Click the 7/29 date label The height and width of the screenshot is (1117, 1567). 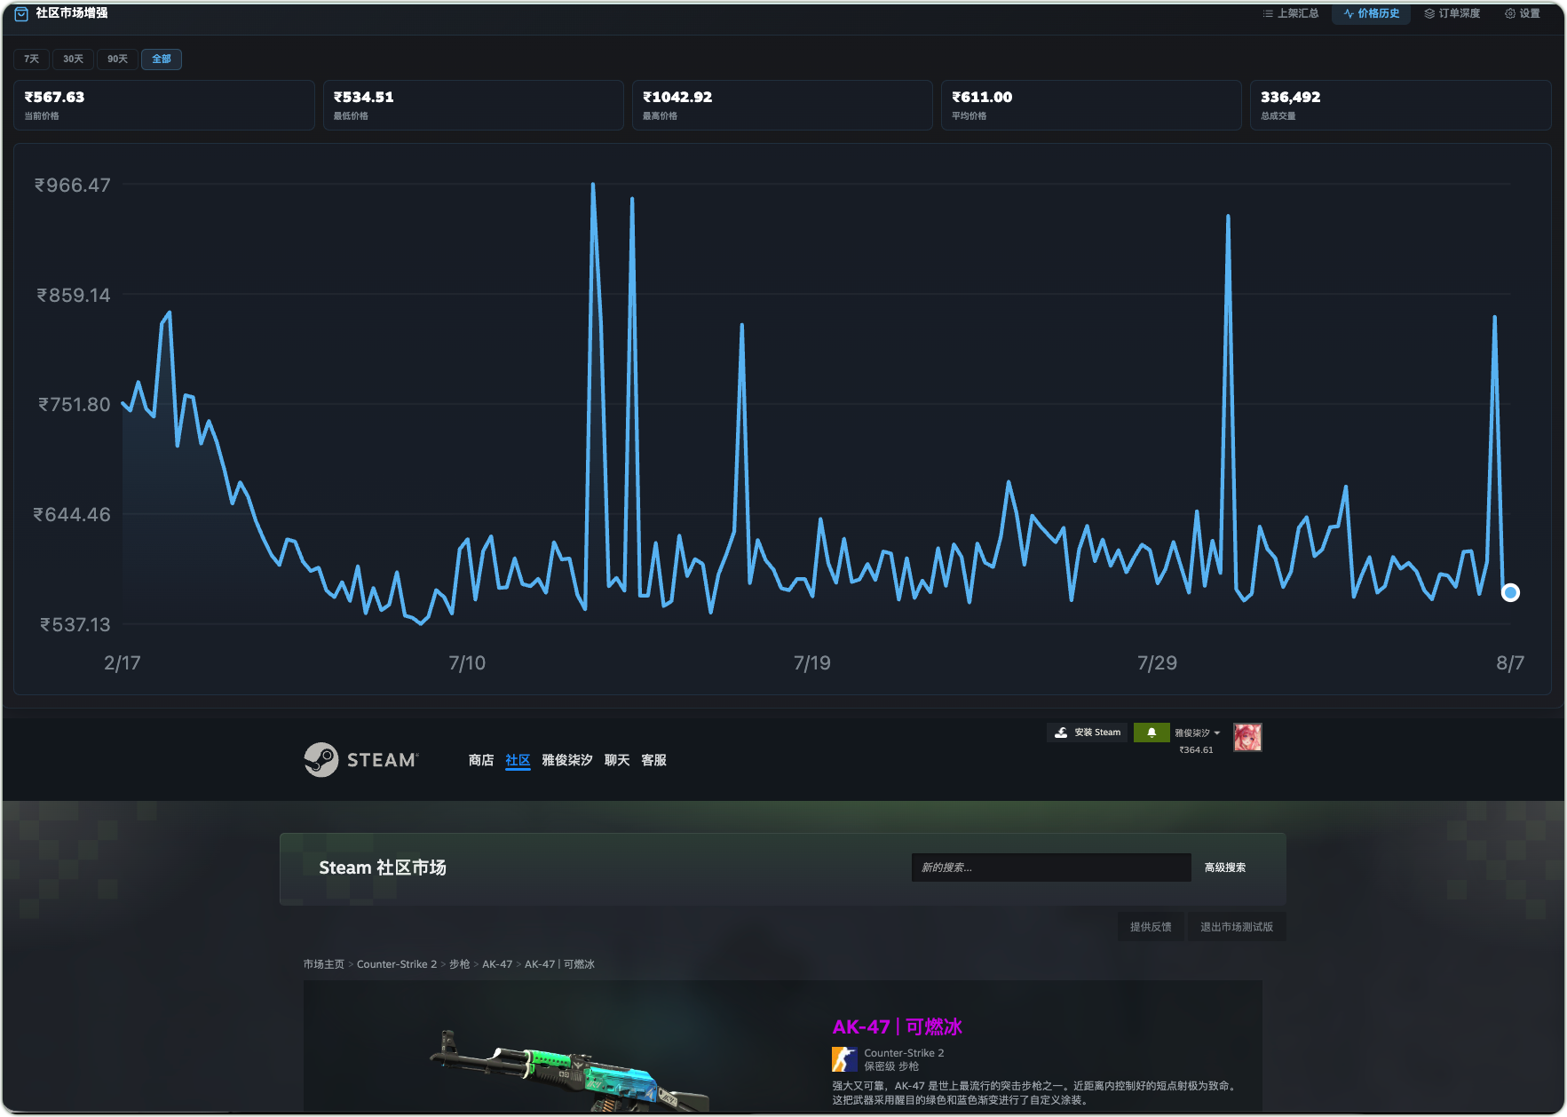pyautogui.click(x=1157, y=662)
